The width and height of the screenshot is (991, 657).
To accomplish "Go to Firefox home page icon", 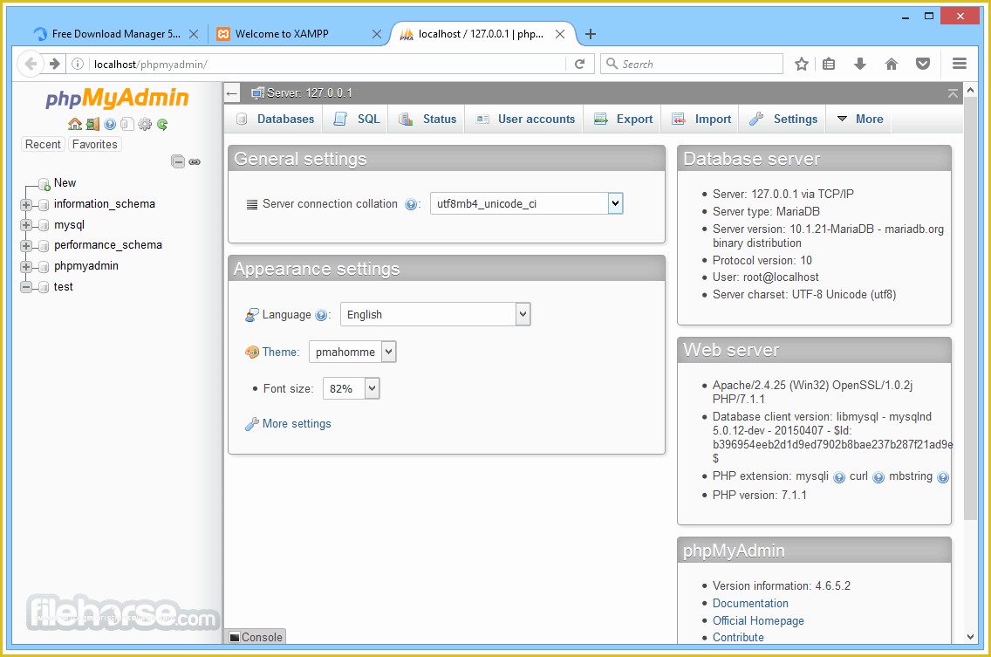I will pos(892,64).
